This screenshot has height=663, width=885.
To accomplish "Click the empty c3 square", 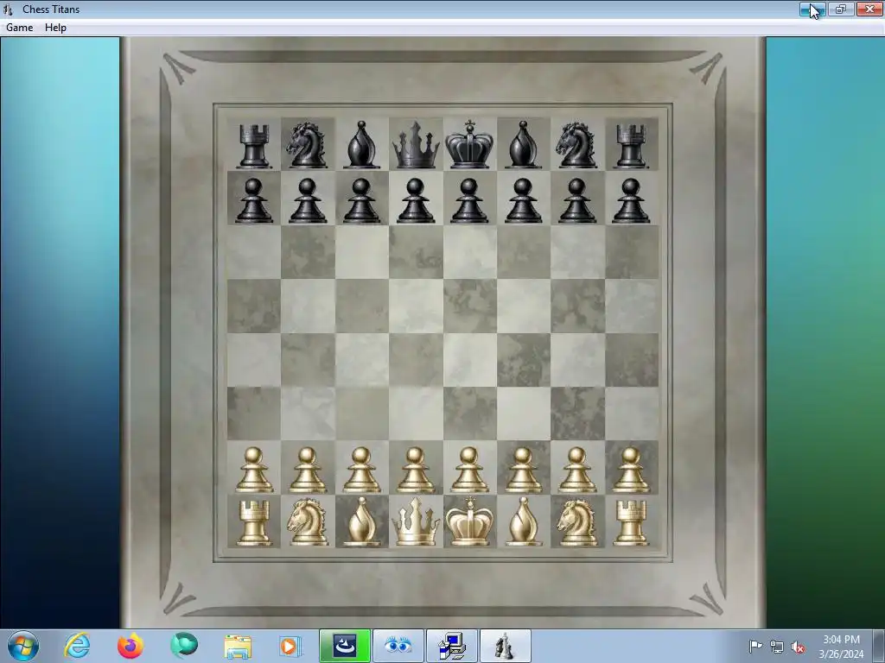I will coord(362,414).
